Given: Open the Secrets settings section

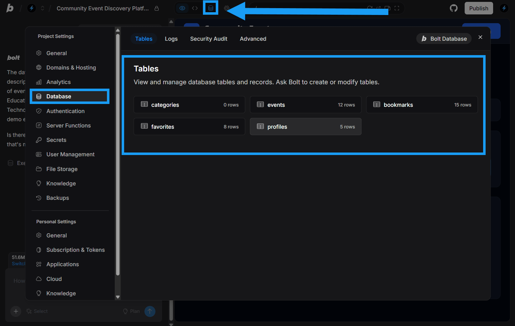Looking at the screenshot, I should pos(56,140).
